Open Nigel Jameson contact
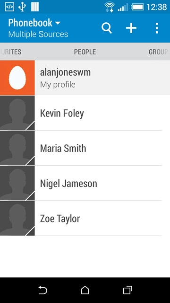 tap(85, 183)
